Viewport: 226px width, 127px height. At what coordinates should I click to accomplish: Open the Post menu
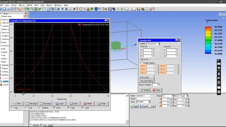coord(42,5)
